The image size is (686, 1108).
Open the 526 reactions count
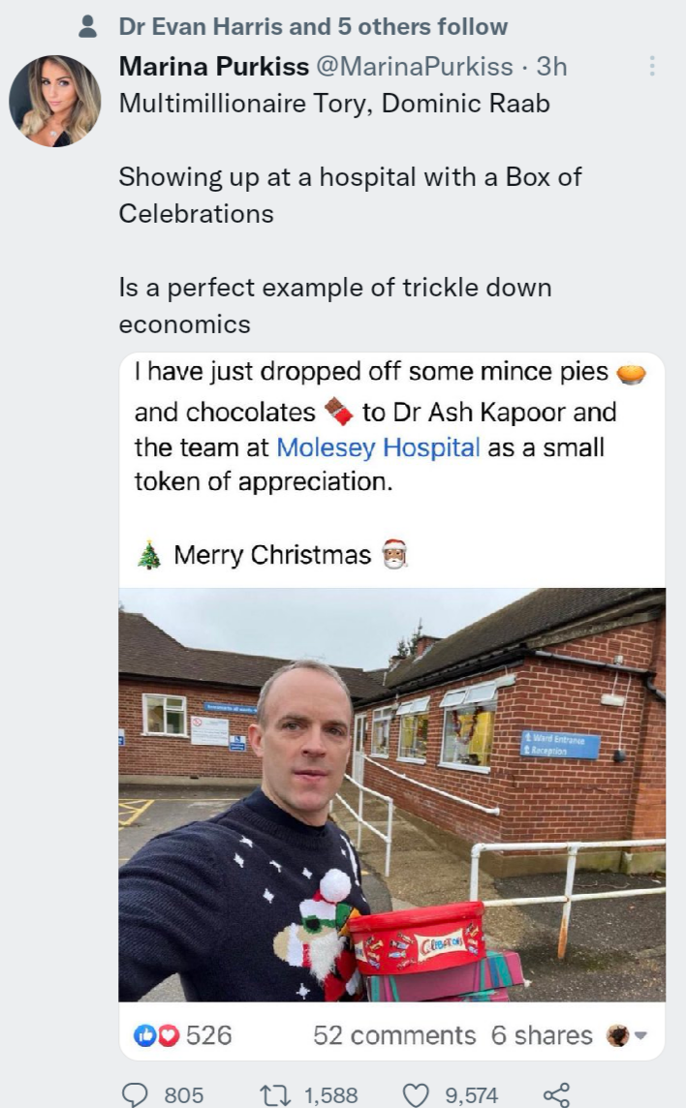pos(209,1035)
